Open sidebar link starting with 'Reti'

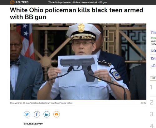click(153, 58)
